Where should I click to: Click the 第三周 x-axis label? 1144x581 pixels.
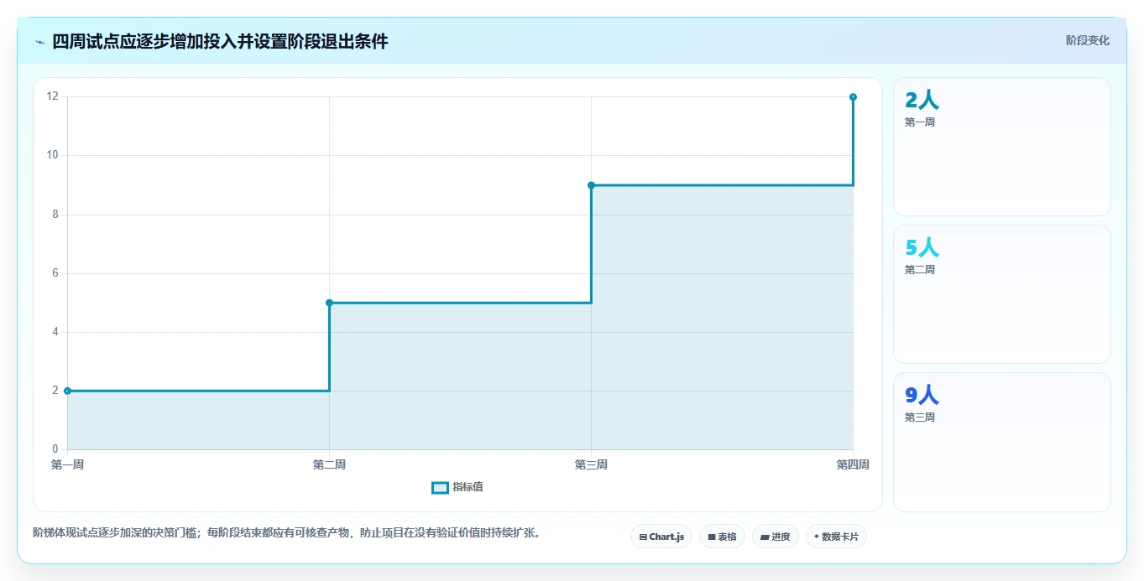[591, 464]
